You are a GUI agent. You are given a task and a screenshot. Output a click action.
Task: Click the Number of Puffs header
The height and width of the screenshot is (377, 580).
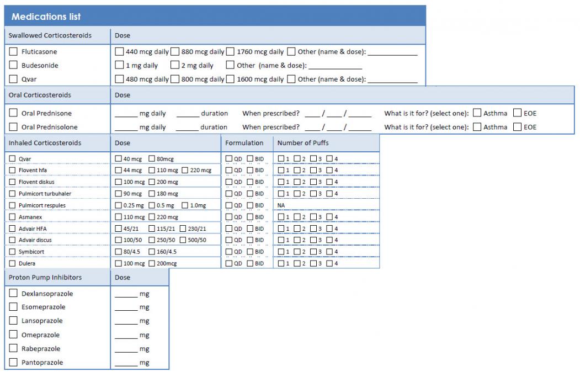303,143
